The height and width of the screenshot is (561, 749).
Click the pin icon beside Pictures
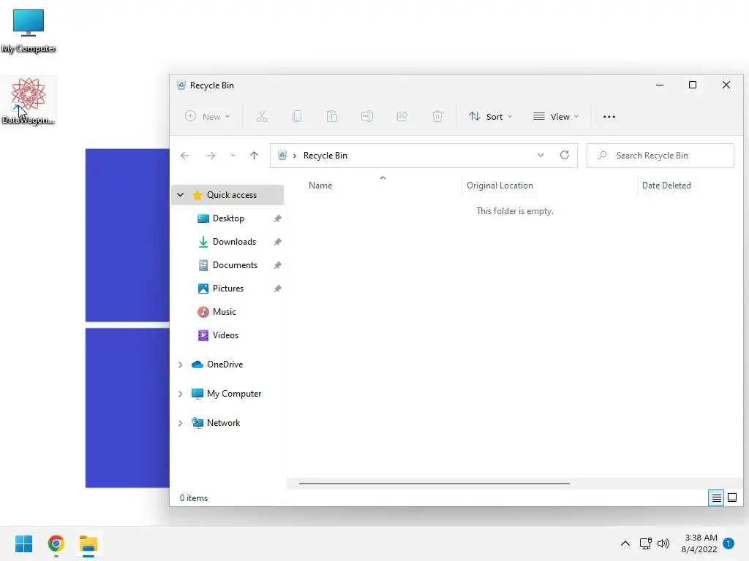click(277, 289)
